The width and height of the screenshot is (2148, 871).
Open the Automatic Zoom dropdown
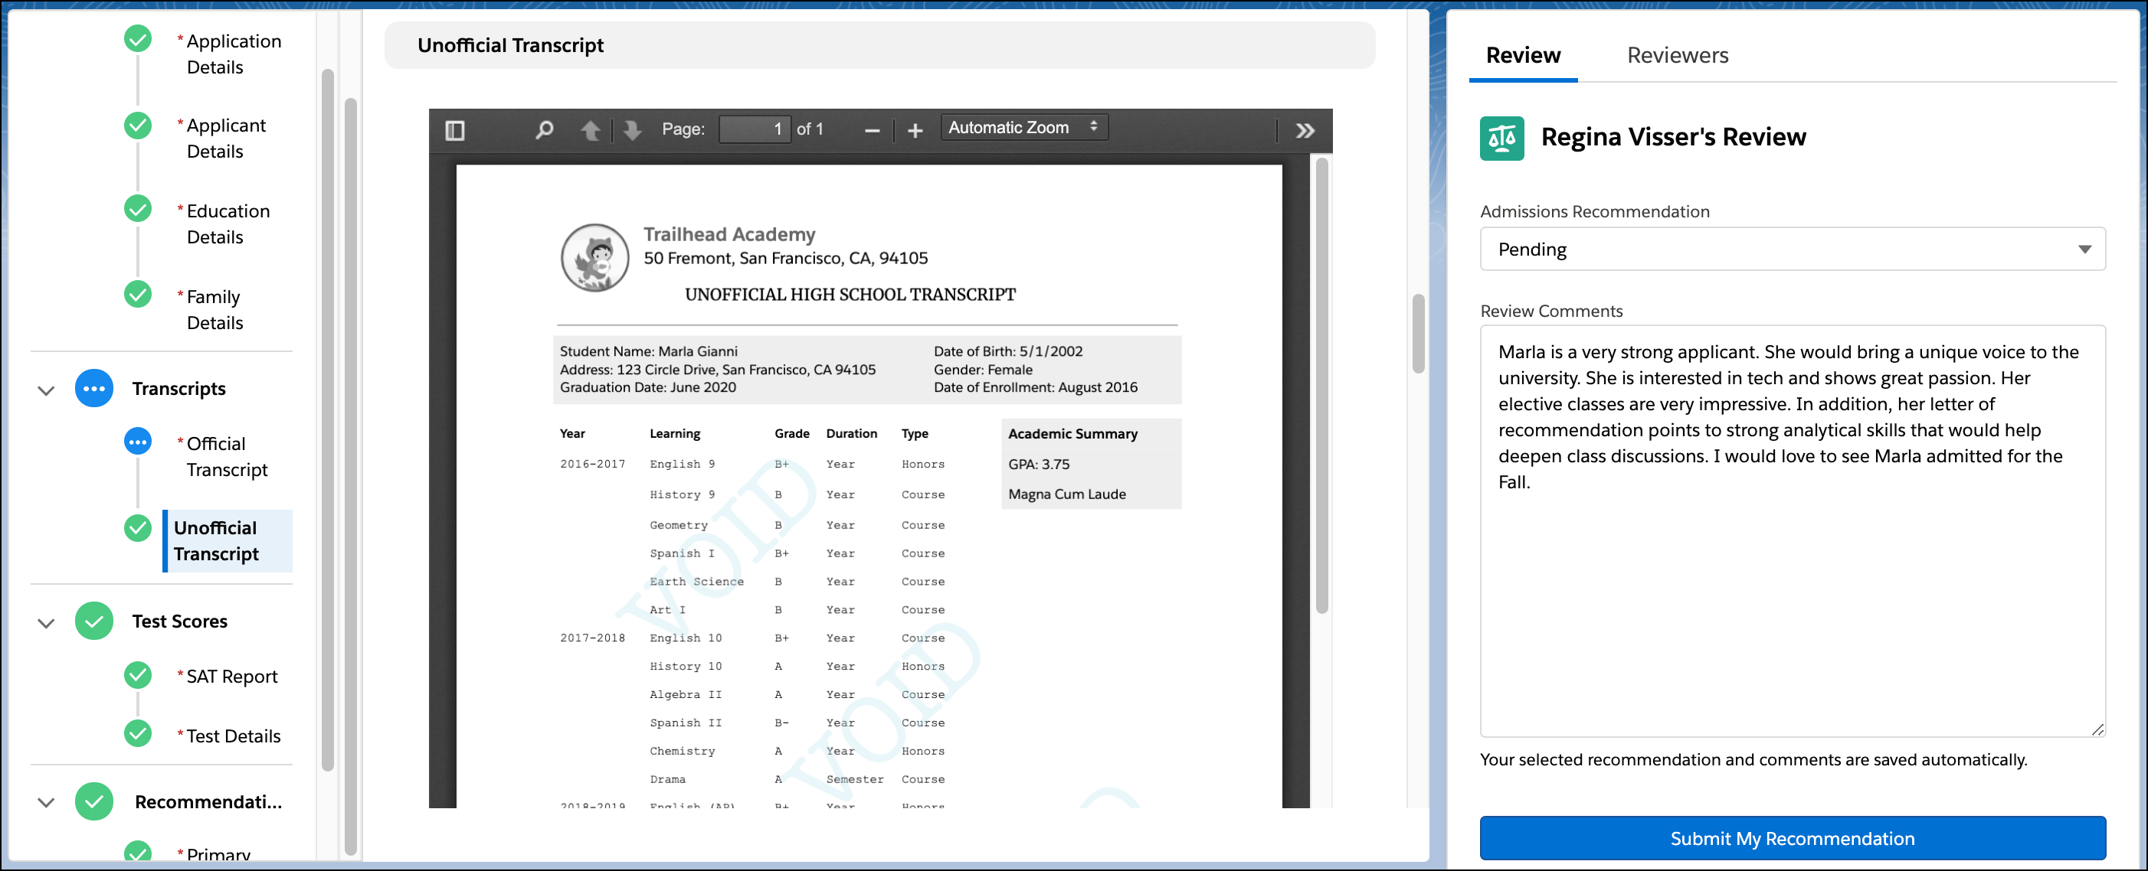(x=1023, y=128)
